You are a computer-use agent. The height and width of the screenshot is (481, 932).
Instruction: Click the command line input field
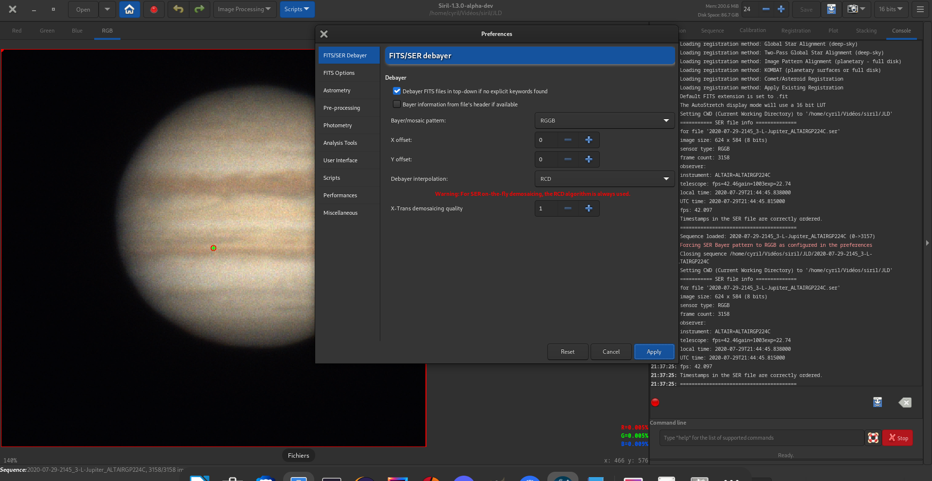tap(761, 438)
